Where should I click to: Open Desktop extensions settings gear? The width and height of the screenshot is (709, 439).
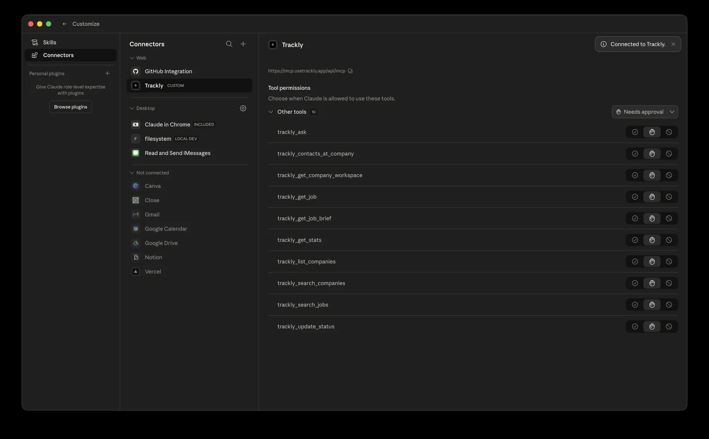point(243,108)
